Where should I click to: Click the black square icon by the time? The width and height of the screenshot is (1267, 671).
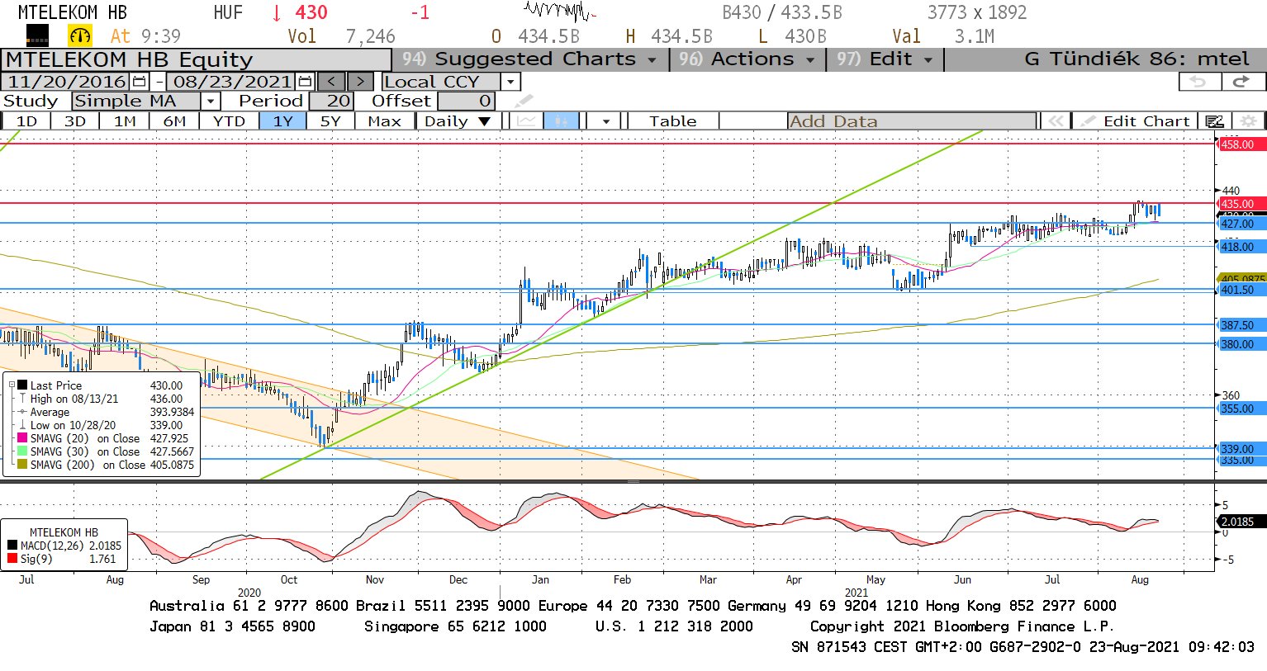[37, 35]
